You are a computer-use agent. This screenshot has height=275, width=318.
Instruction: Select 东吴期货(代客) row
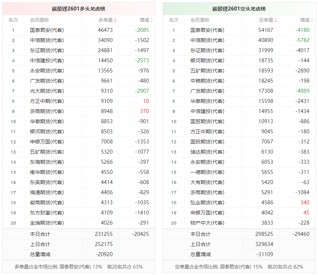tap(79, 182)
